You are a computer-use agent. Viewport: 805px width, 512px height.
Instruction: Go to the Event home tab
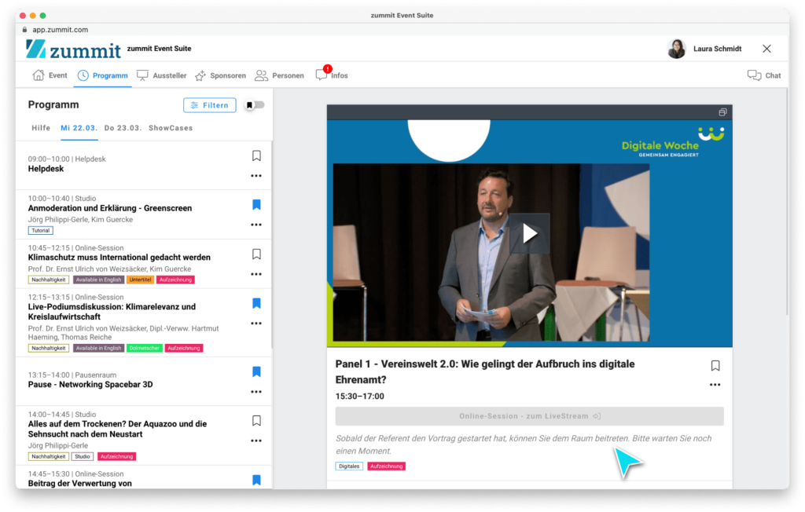[50, 75]
